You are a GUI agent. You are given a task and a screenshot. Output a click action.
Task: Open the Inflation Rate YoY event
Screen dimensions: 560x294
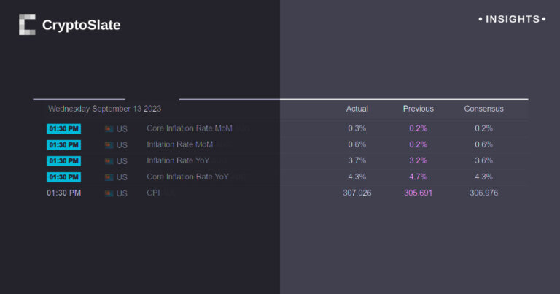[177, 160]
